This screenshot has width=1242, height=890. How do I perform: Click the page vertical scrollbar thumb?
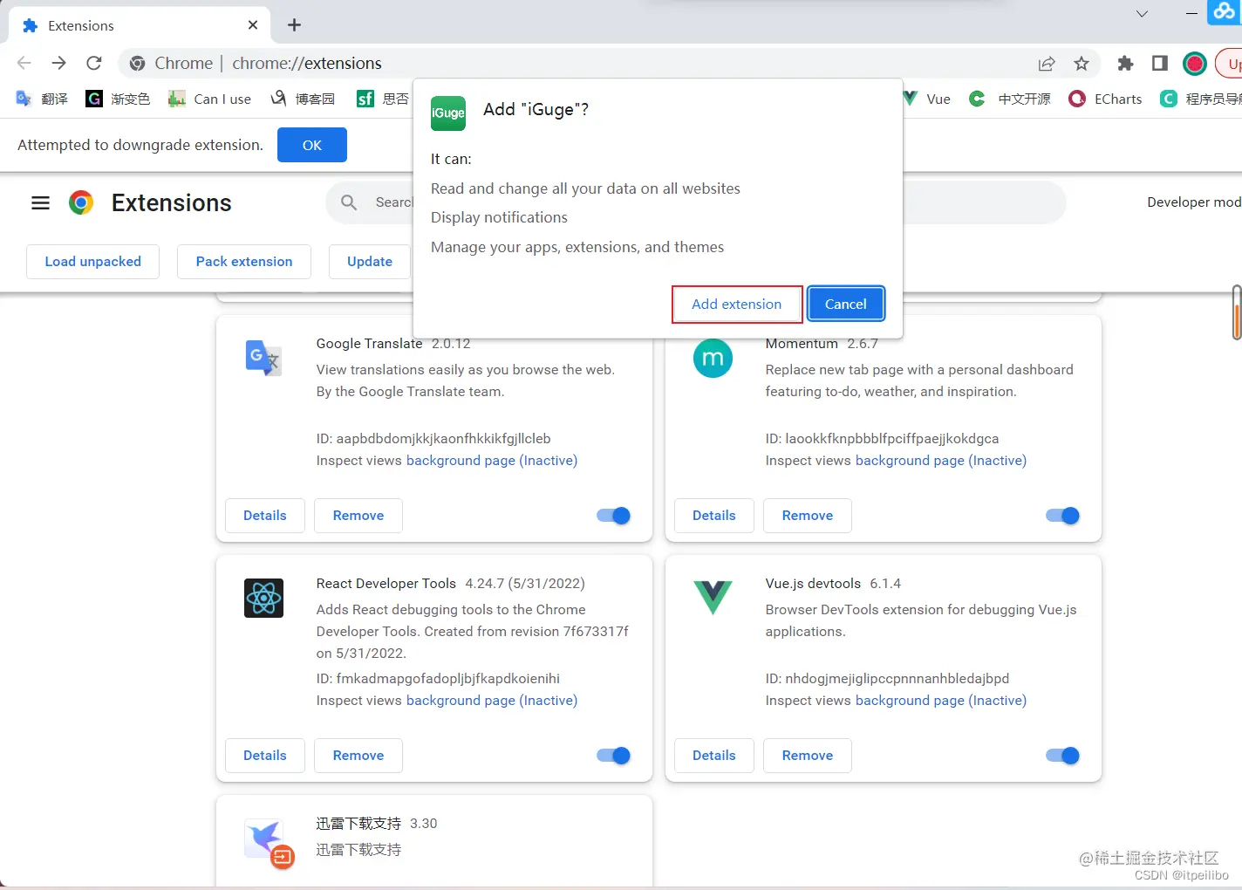coord(1236,312)
